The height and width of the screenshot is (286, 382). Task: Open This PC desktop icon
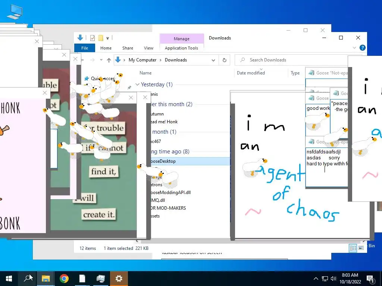click(15, 12)
